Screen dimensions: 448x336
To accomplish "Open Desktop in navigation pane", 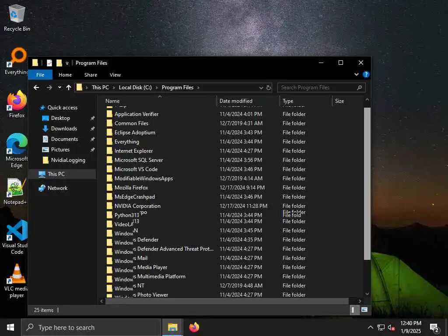I will (x=60, y=118).
